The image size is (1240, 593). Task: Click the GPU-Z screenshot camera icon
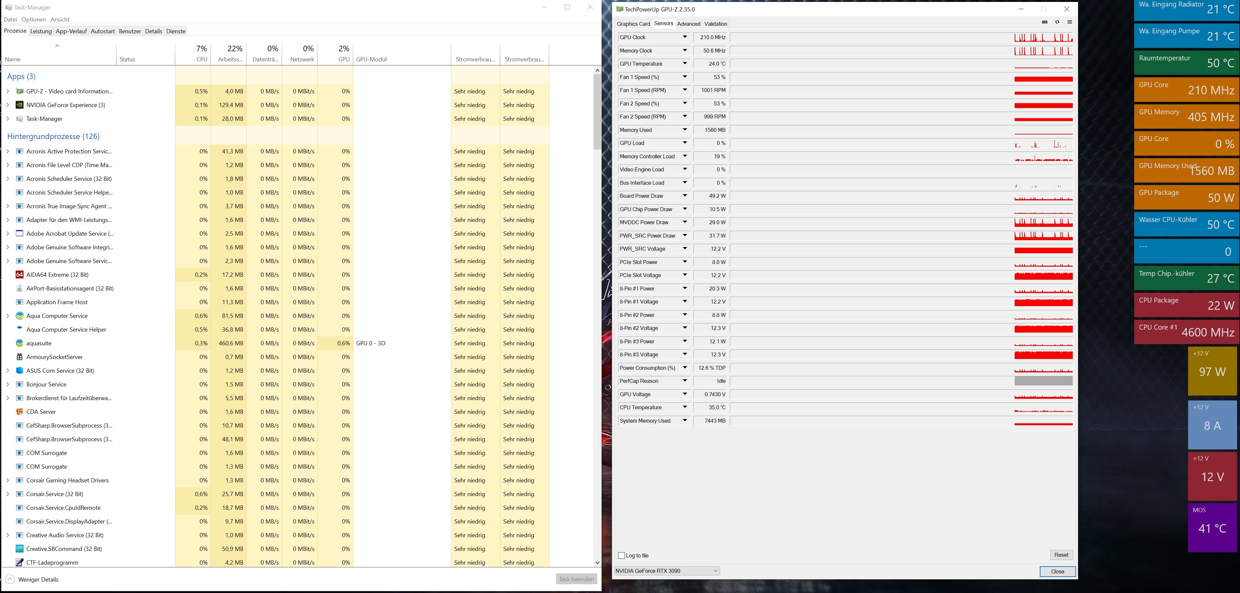click(x=1045, y=22)
